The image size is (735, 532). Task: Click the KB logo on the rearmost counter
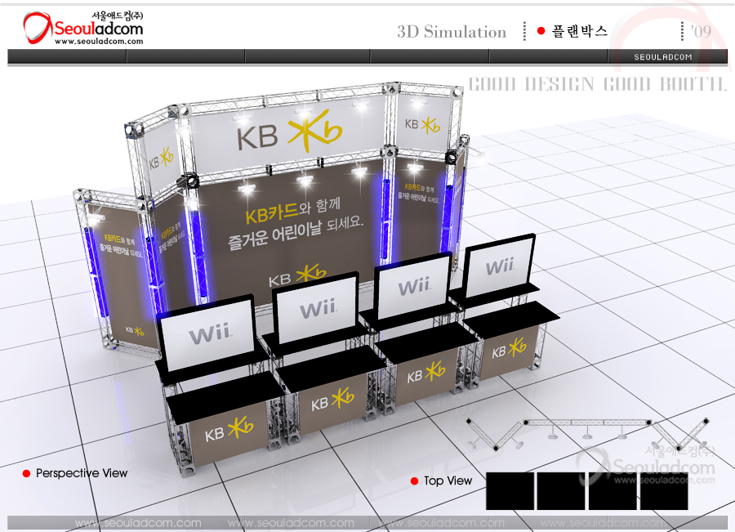pyautogui.click(x=509, y=349)
